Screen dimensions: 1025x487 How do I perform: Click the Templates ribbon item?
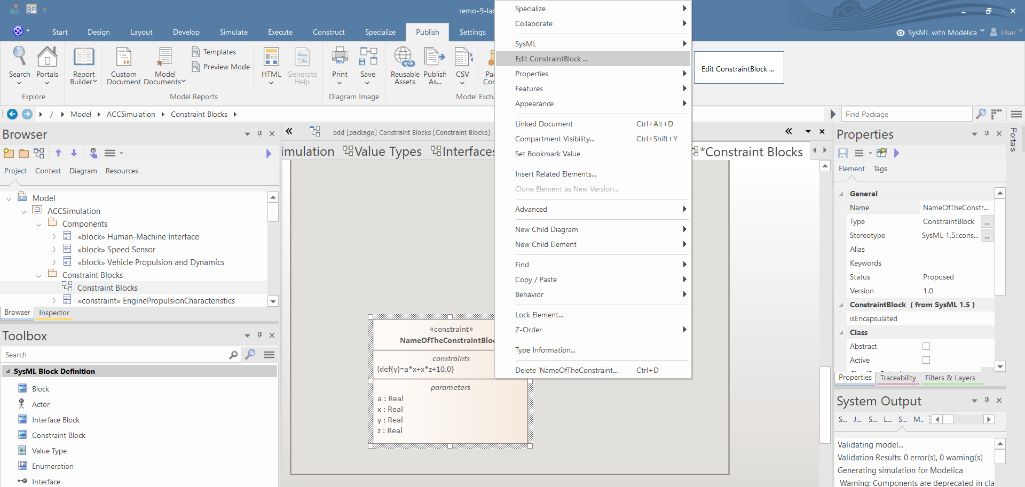click(x=214, y=52)
